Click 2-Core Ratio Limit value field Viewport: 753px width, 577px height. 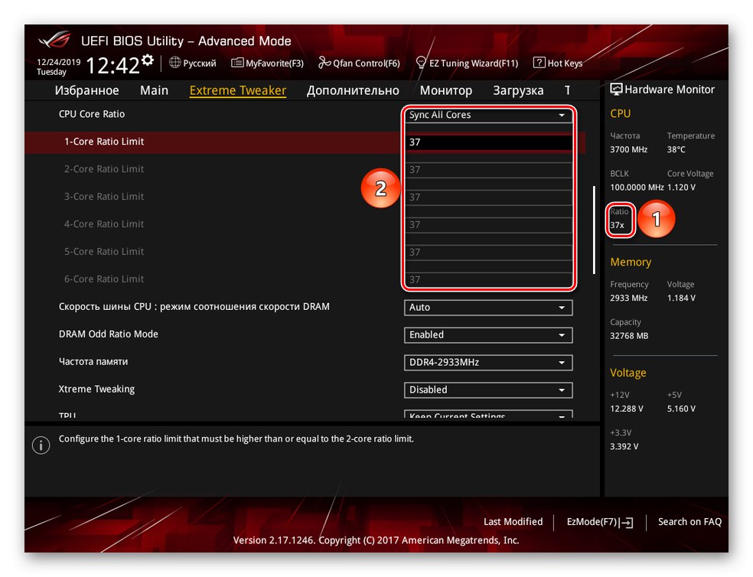point(488,170)
